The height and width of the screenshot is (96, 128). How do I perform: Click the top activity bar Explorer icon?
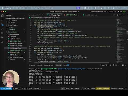2,15
